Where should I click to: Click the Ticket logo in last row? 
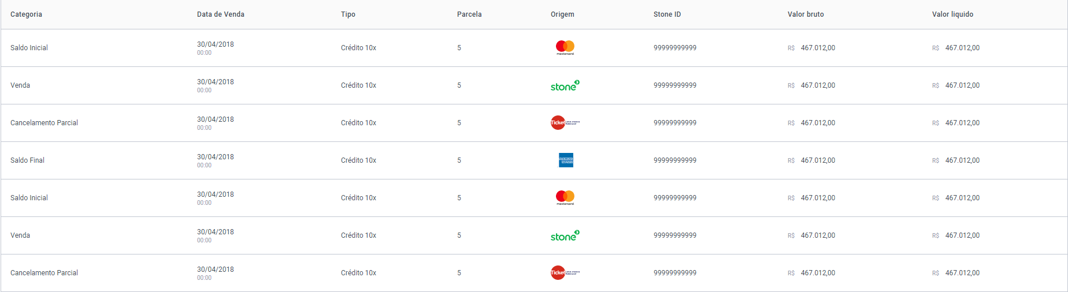(x=565, y=273)
